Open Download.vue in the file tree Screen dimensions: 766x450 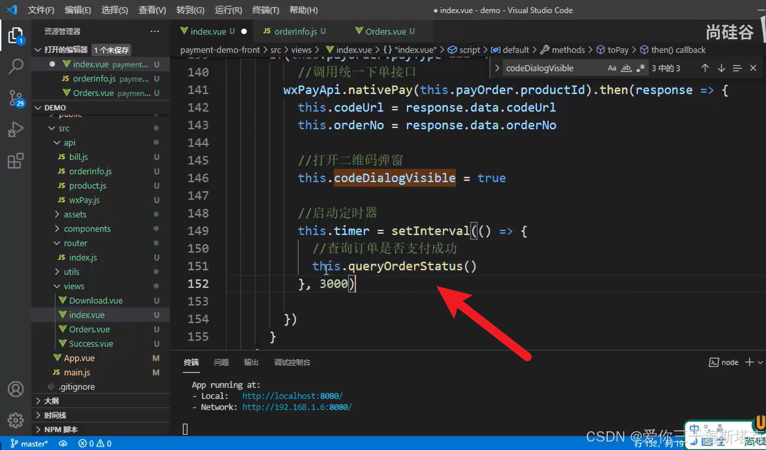(95, 300)
